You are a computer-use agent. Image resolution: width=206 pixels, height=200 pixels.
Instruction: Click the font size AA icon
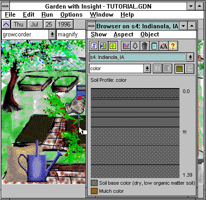163,46
